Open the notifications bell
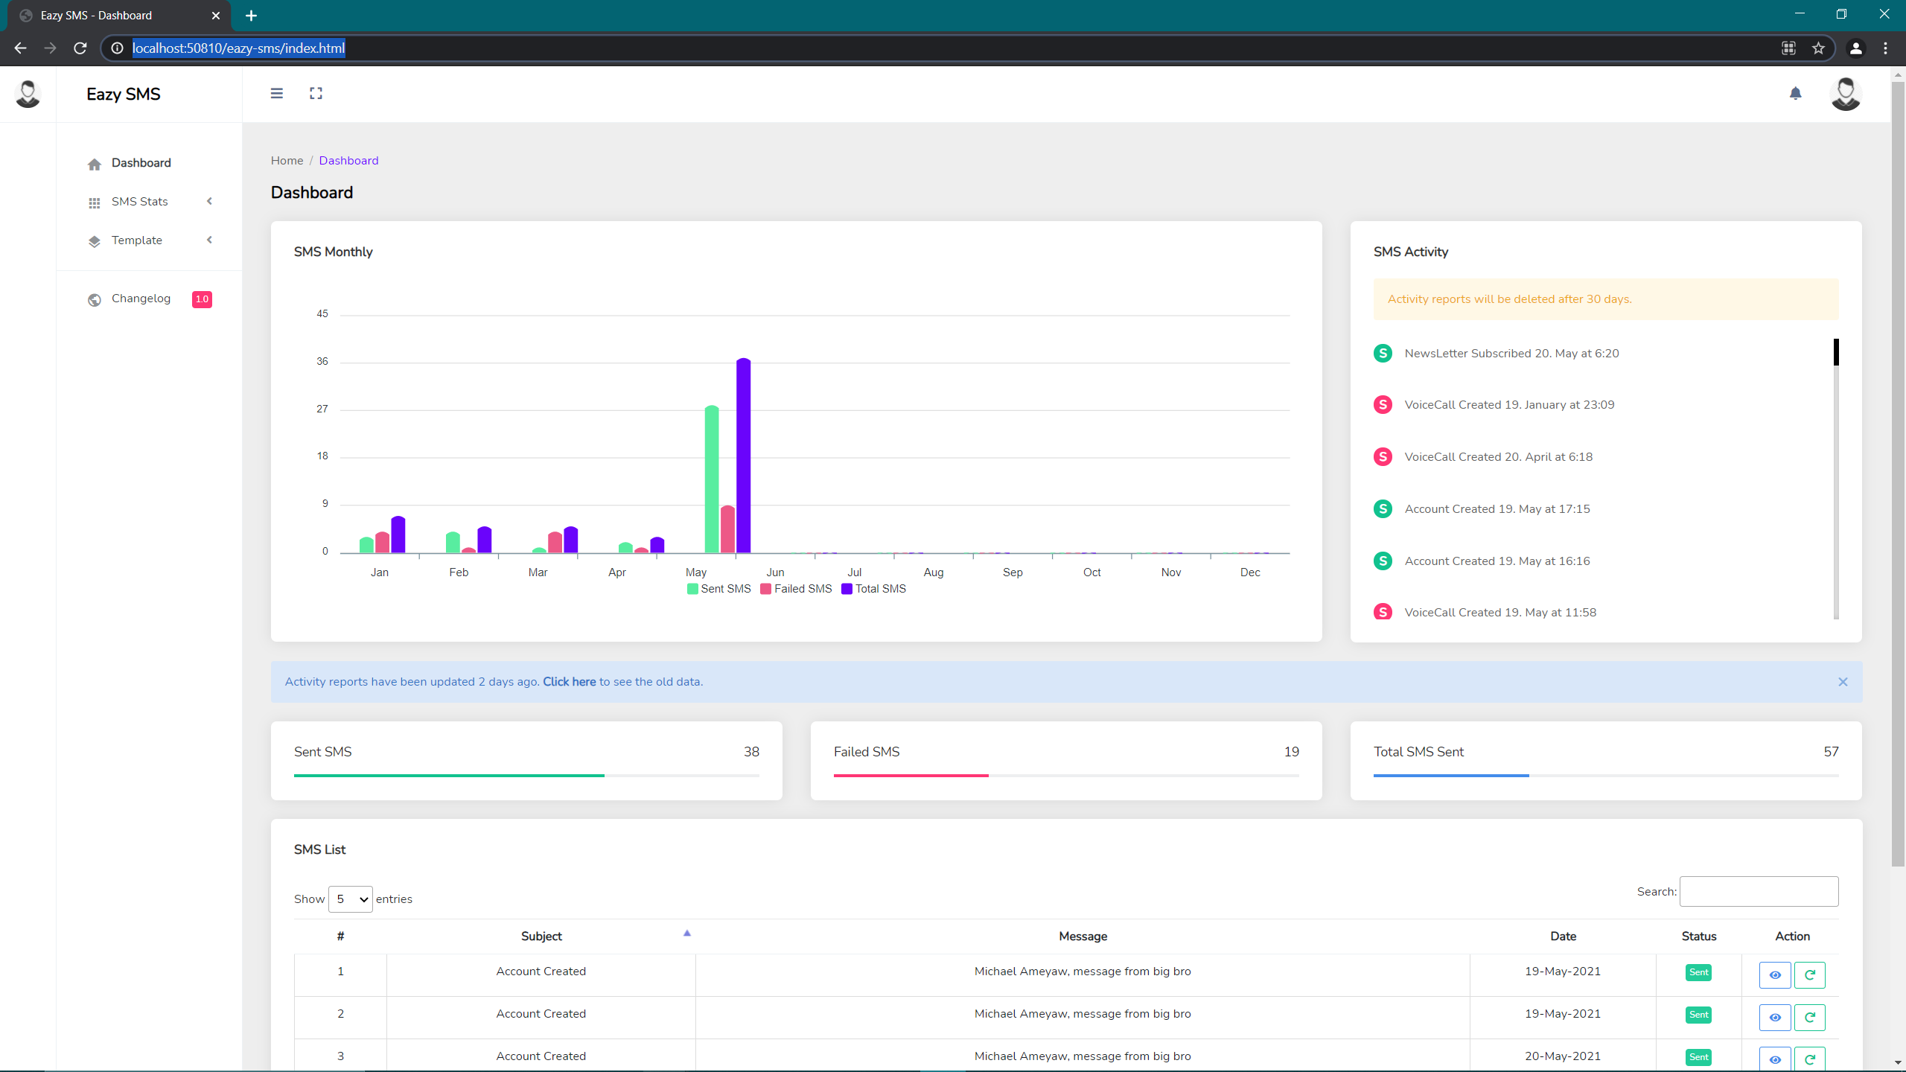The height and width of the screenshot is (1072, 1906). 1795,93
